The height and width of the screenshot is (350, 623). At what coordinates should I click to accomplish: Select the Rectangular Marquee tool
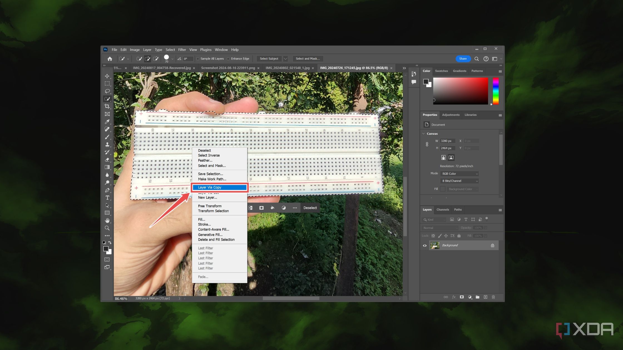click(107, 83)
